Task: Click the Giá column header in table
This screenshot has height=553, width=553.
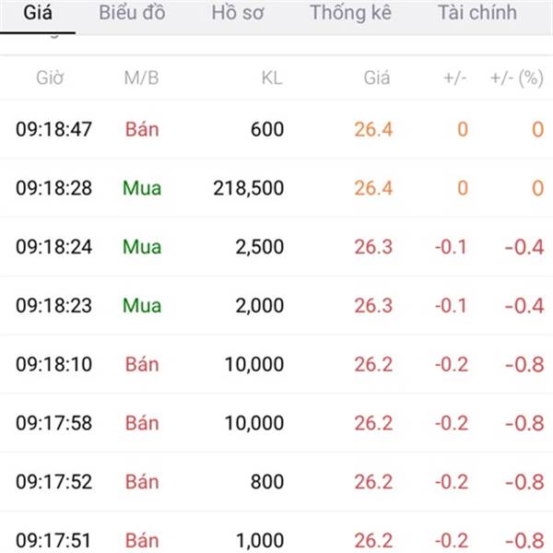Action: [377, 78]
